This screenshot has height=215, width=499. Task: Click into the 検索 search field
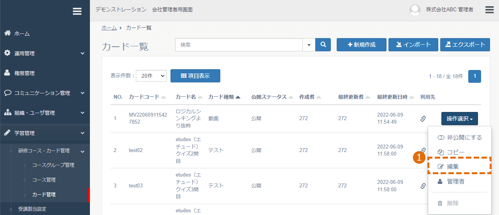pyautogui.click(x=239, y=45)
